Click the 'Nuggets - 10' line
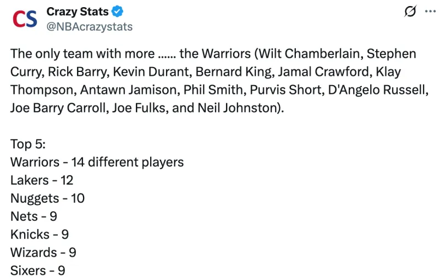440x278 pixels. (x=47, y=198)
